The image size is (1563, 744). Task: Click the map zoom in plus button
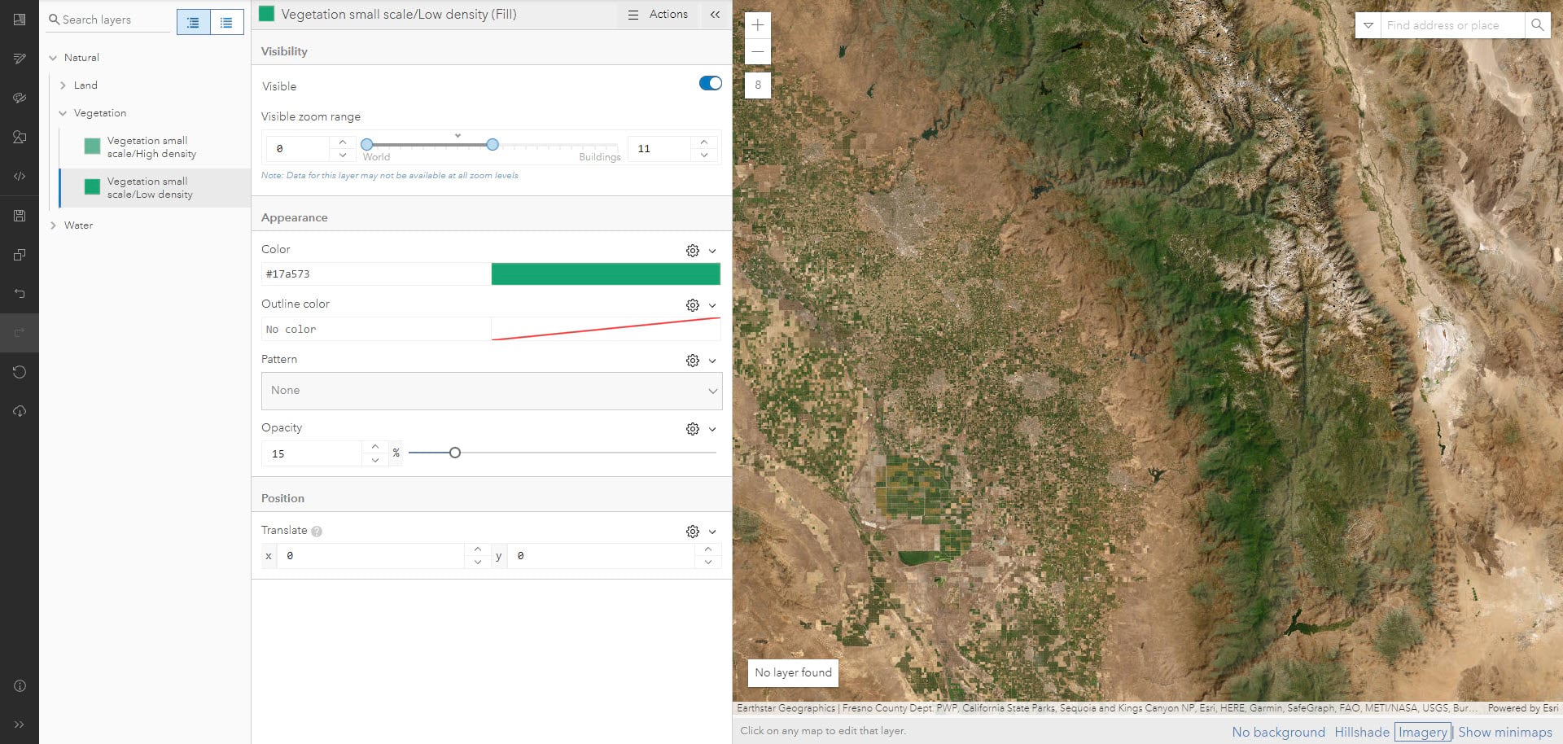757,25
